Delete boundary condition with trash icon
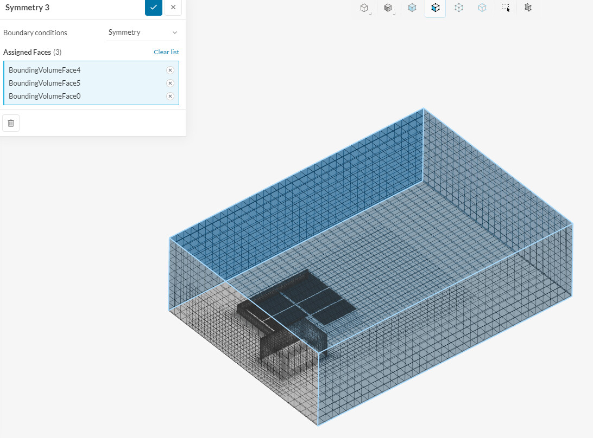Image resolution: width=593 pixels, height=438 pixels. click(x=11, y=123)
